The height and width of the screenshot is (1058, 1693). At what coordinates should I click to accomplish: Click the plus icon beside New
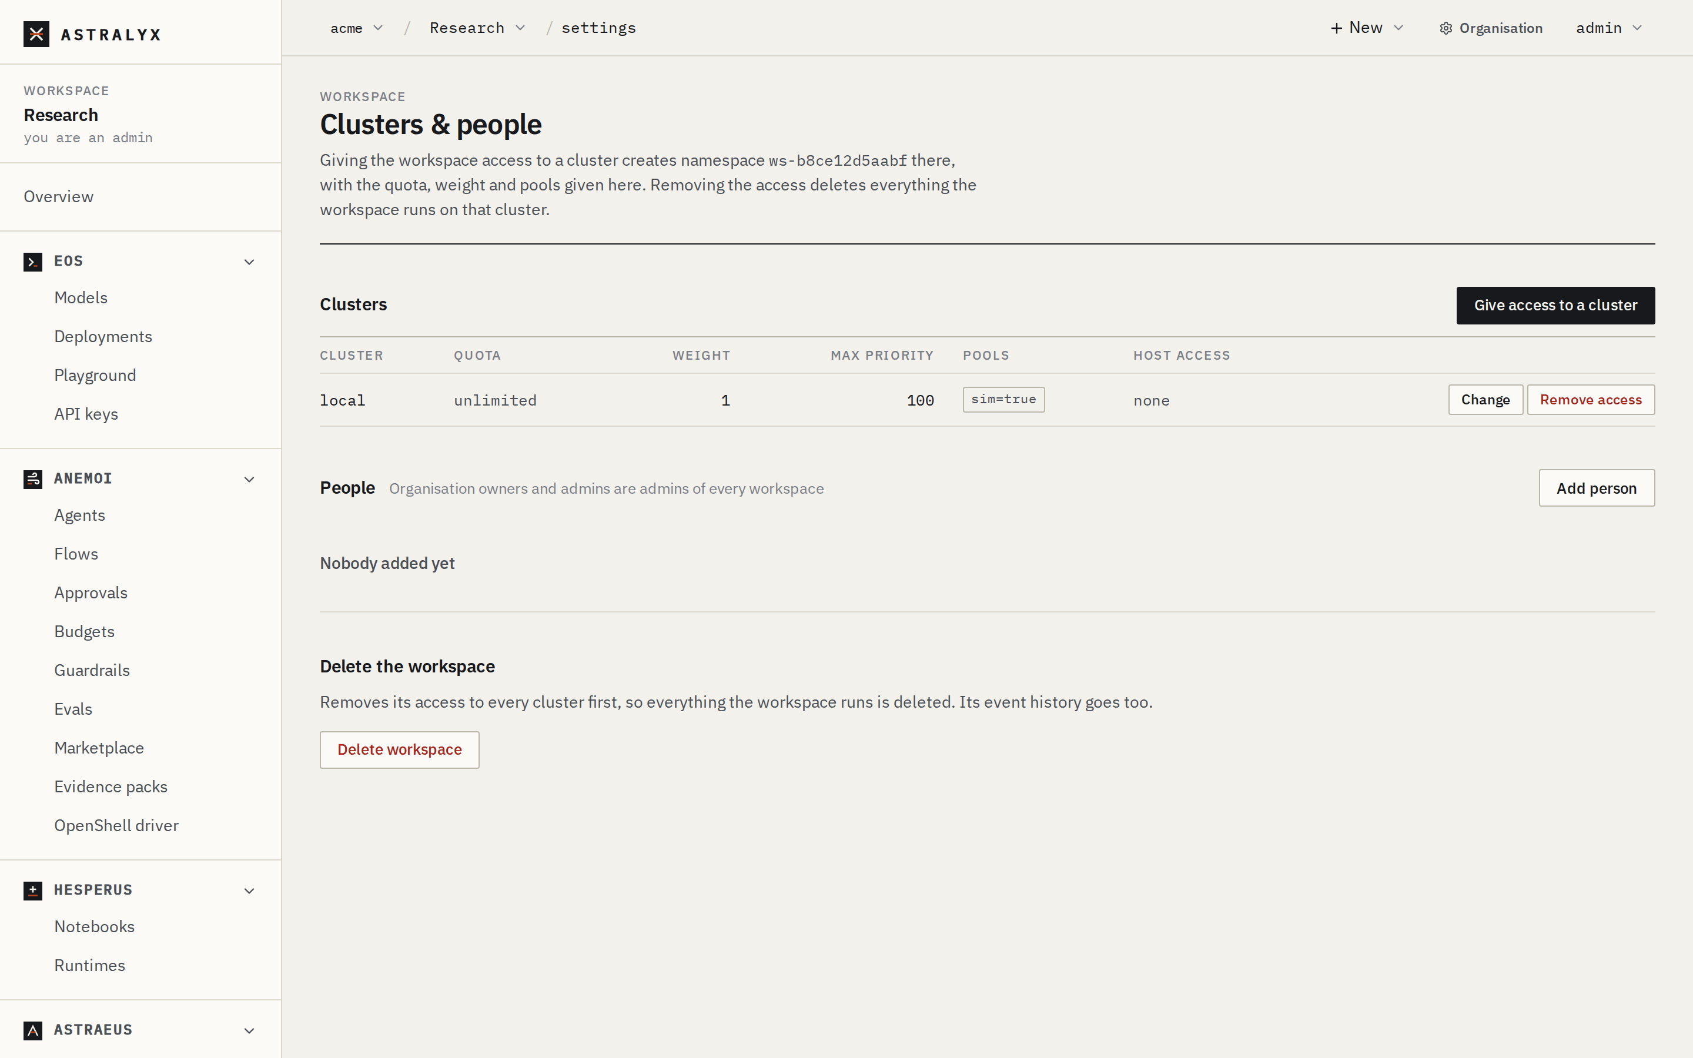tap(1336, 28)
